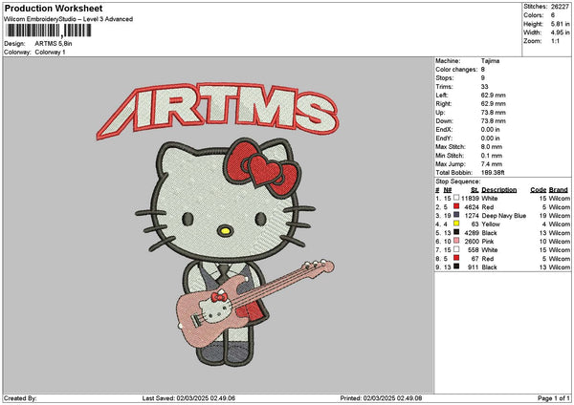Click the Max Stitch value '8.0 mm'
Viewport: 574px width, 405px height.
pos(492,147)
